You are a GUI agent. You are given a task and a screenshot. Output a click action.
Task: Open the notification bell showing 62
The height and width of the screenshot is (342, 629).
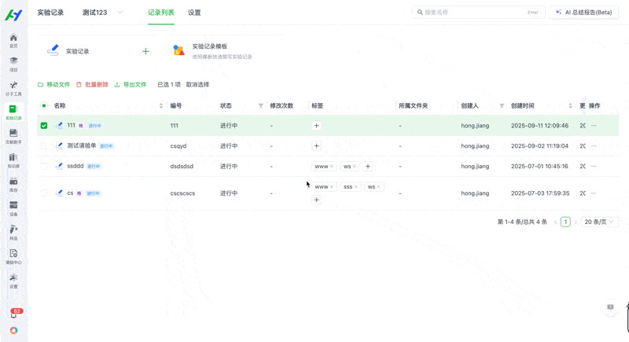[x=14, y=314]
